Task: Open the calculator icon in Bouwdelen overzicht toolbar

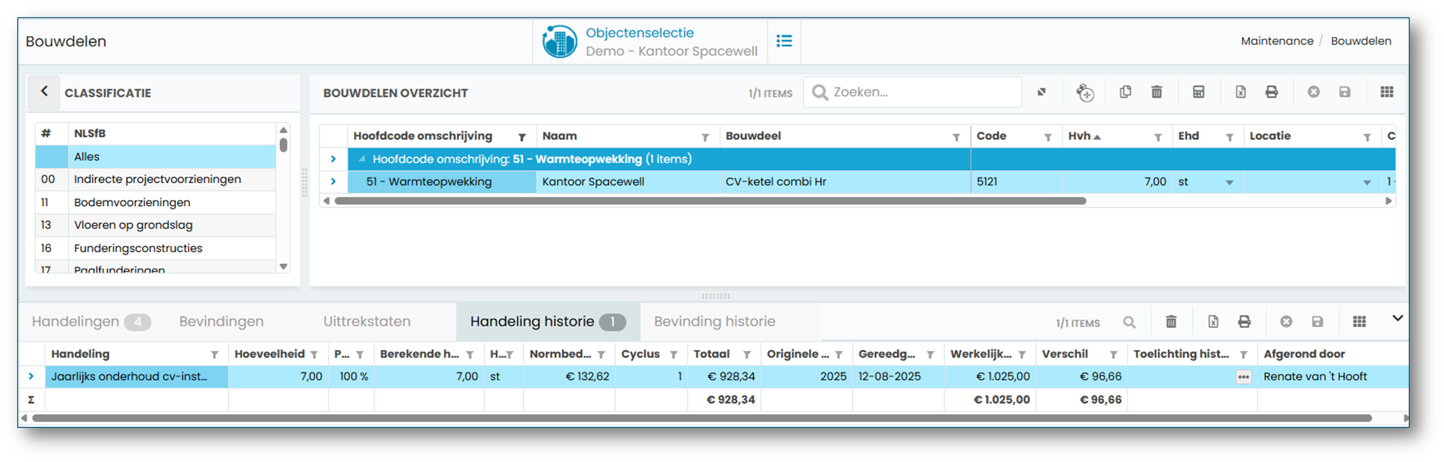Action: point(1199,92)
